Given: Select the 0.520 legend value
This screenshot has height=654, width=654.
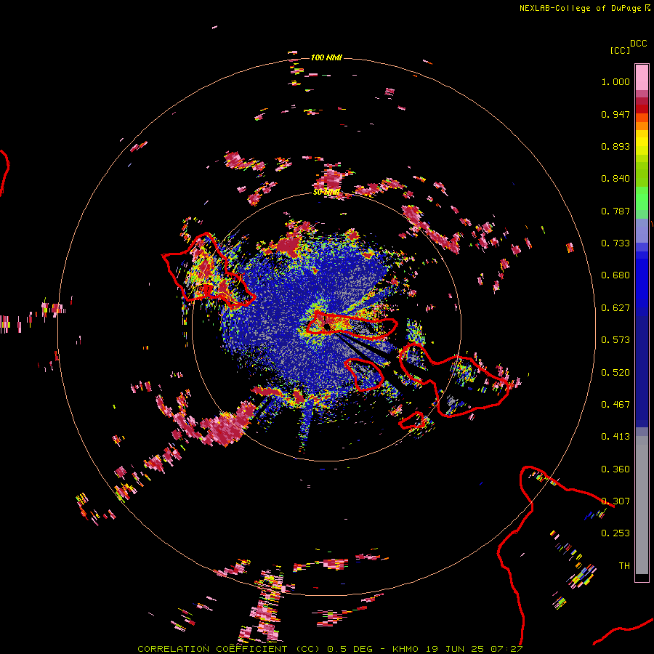Looking at the screenshot, I should (615, 373).
